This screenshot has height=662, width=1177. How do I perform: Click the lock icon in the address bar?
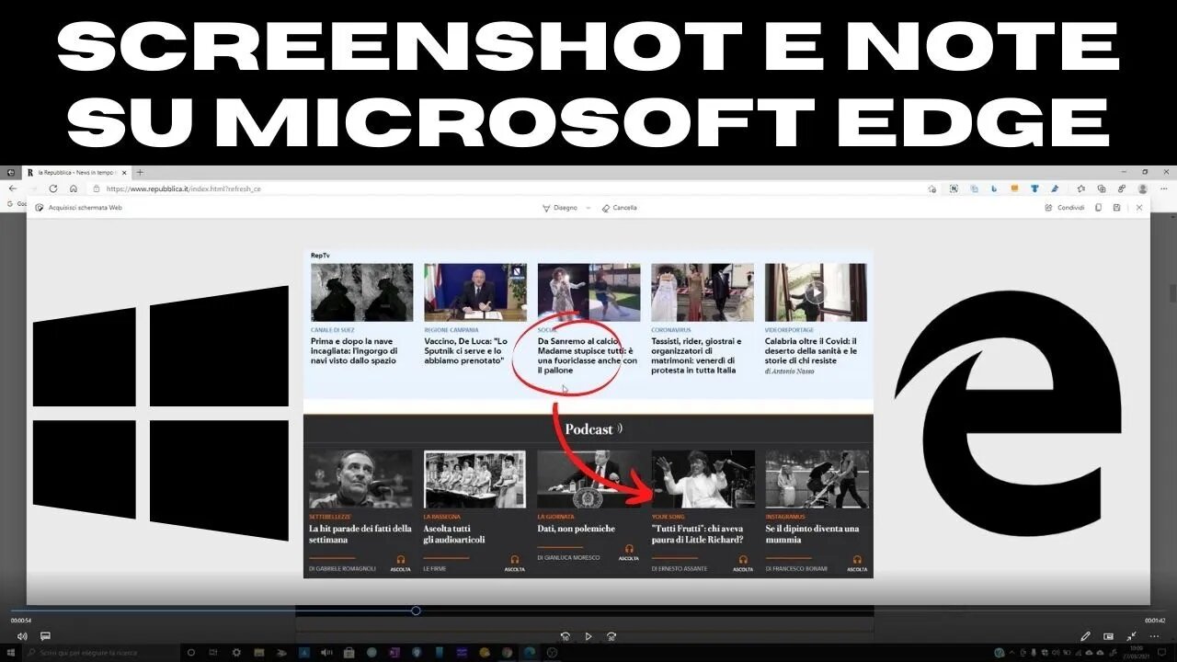click(97, 188)
